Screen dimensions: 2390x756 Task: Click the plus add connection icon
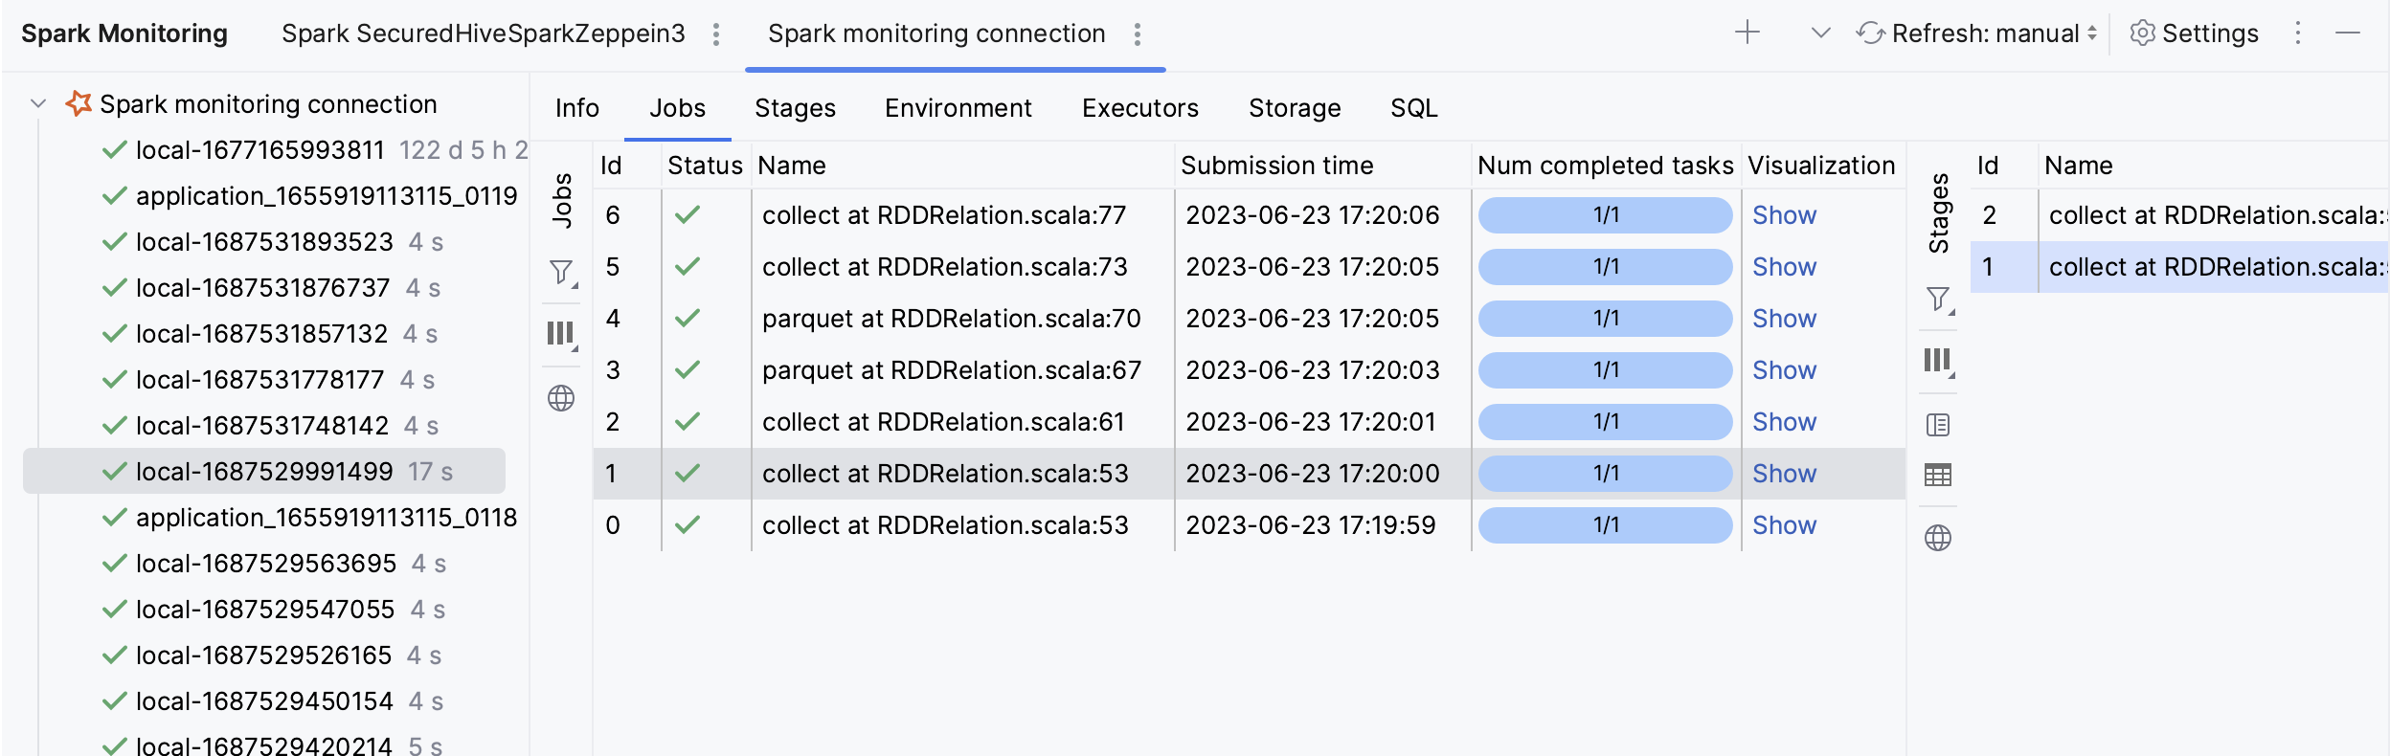click(1747, 33)
